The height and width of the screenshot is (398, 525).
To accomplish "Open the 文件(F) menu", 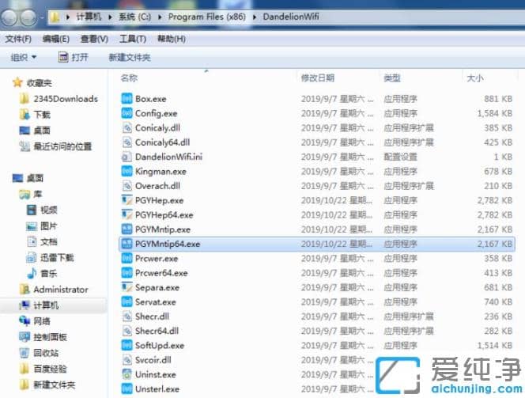I will click(18, 39).
